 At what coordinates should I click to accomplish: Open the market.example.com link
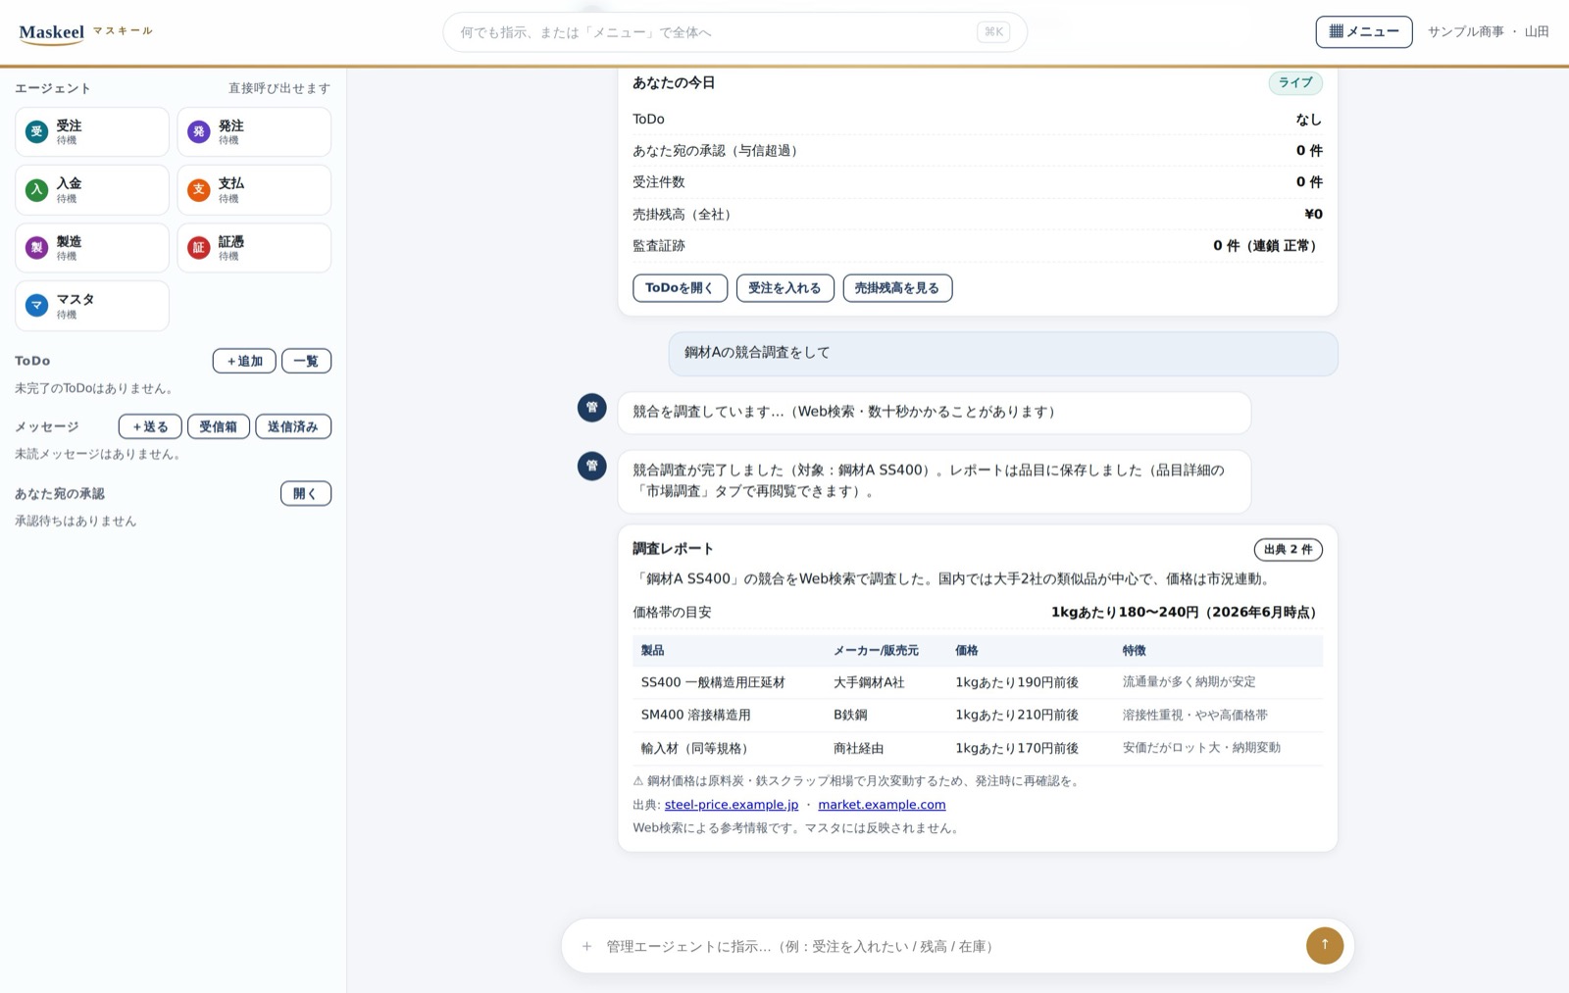click(882, 805)
